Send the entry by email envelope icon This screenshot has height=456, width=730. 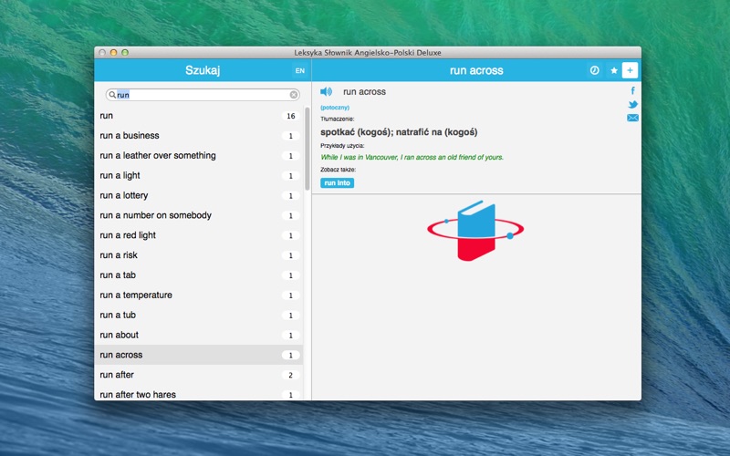point(632,118)
